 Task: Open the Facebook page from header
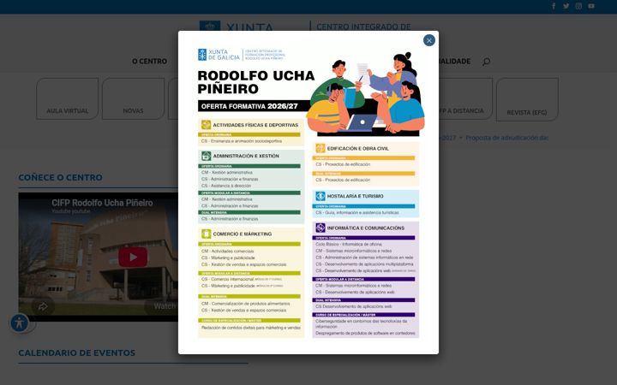554,6
